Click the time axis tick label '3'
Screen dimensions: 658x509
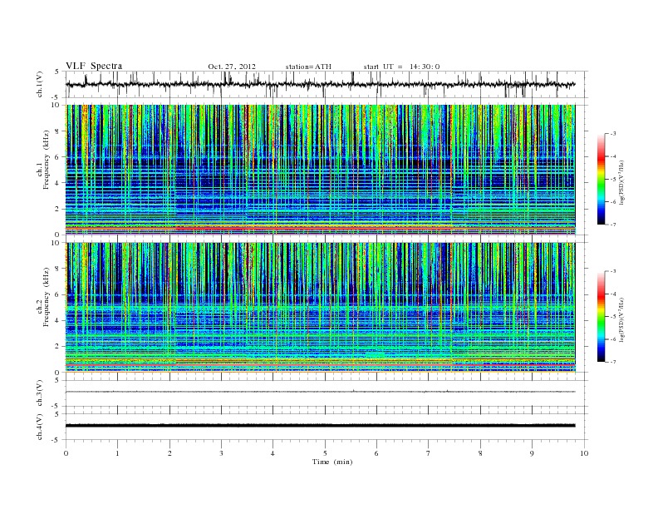221,453
